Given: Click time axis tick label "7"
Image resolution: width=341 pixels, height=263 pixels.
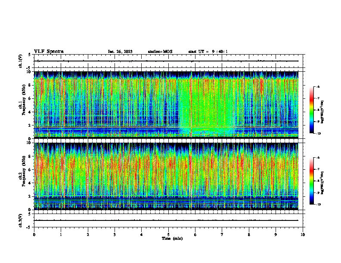Looking at the screenshot, I should [222, 235].
